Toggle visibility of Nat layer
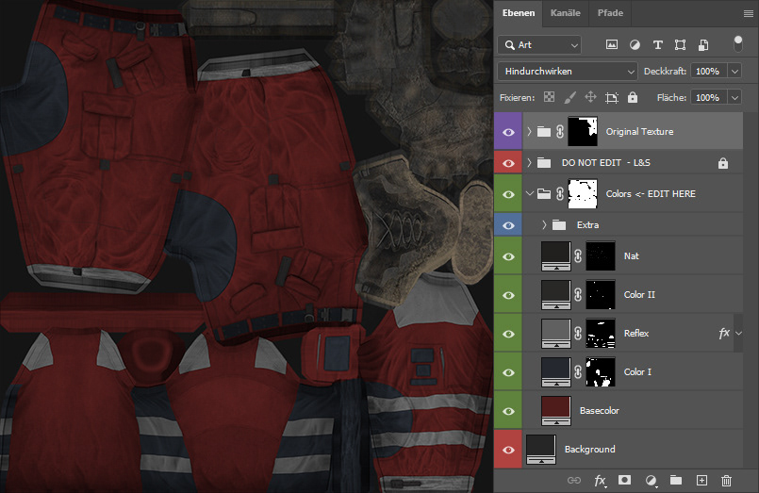This screenshot has height=493, width=759. pos(508,256)
